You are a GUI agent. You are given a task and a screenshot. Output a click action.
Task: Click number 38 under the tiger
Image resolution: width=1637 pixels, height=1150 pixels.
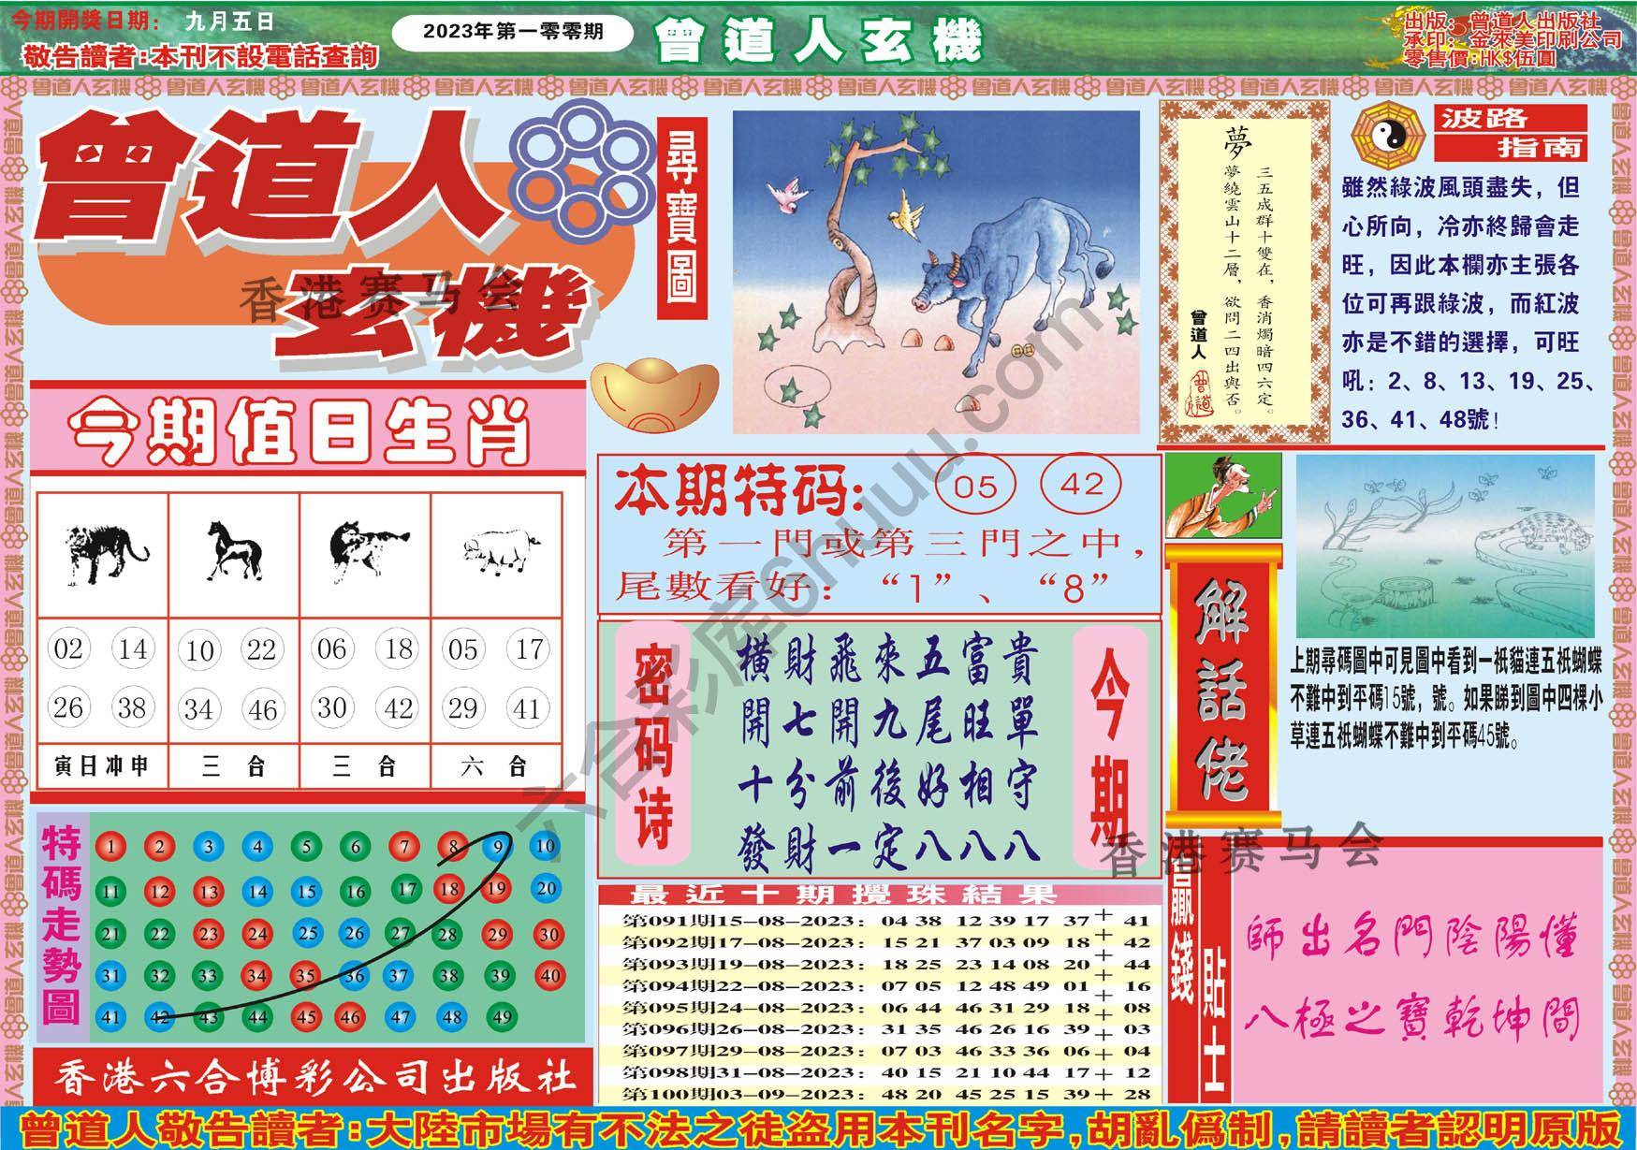click(132, 708)
